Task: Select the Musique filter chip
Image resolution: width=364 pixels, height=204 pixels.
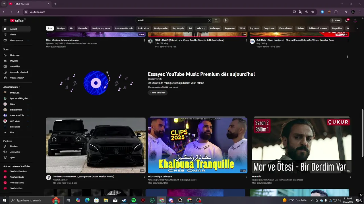Action: click(x=61, y=28)
